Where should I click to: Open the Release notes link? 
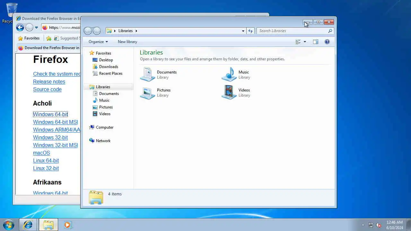pyautogui.click(x=49, y=81)
